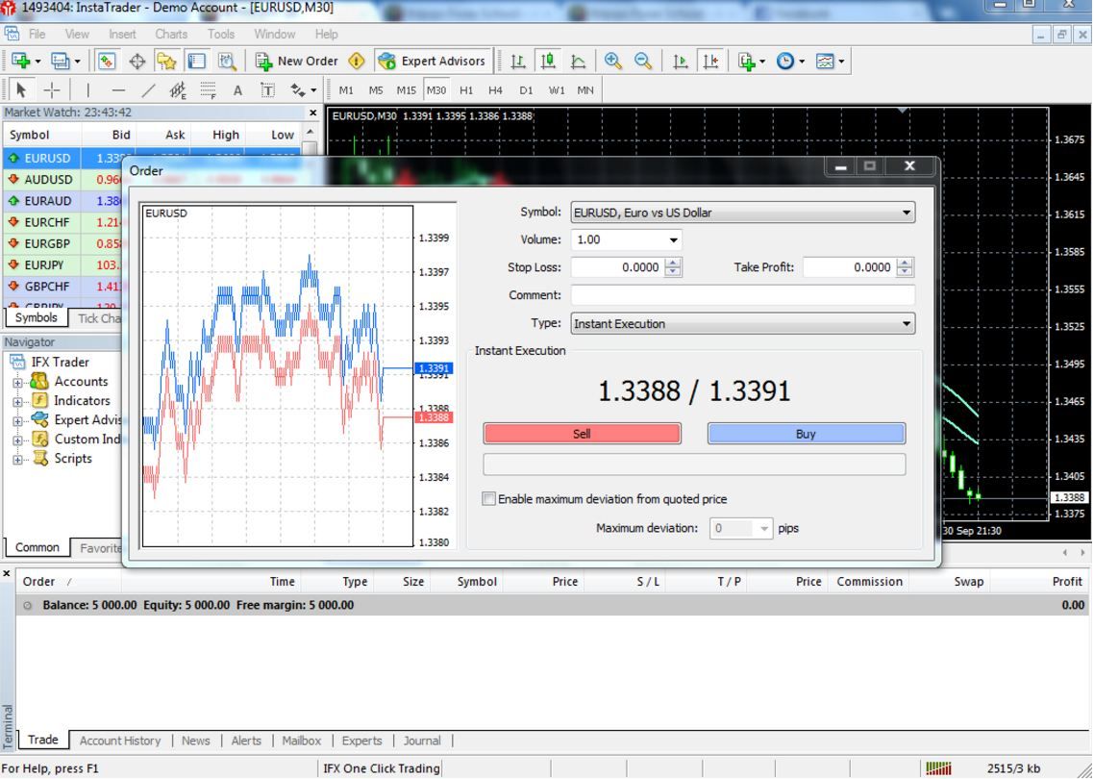Open the Templates chart icon
The image size is (1094, 779).
[x=825, y=62]
